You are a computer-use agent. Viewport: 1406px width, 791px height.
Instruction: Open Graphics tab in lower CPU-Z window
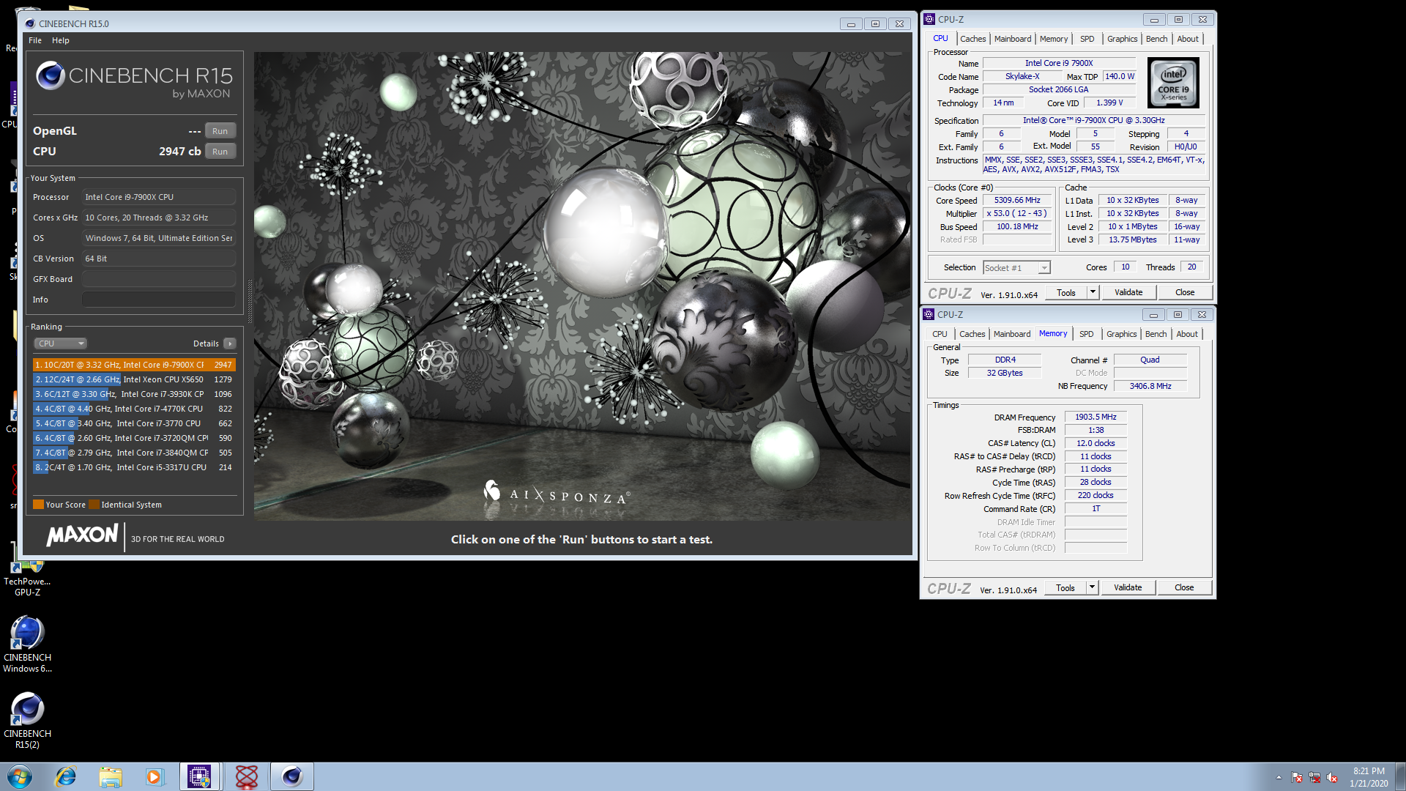click(x=1121, y=334)
